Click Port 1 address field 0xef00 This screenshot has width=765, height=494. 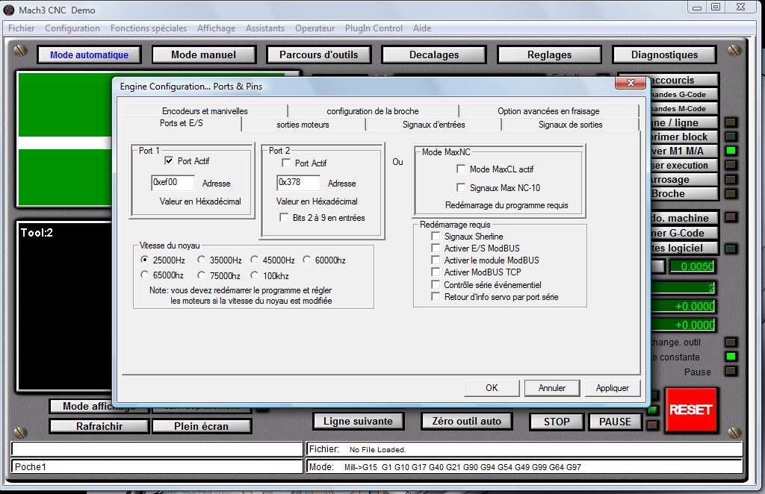[173, 182]
